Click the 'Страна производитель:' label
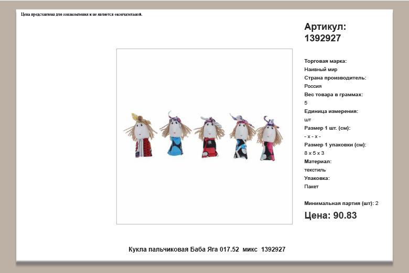 coord(335,78)
